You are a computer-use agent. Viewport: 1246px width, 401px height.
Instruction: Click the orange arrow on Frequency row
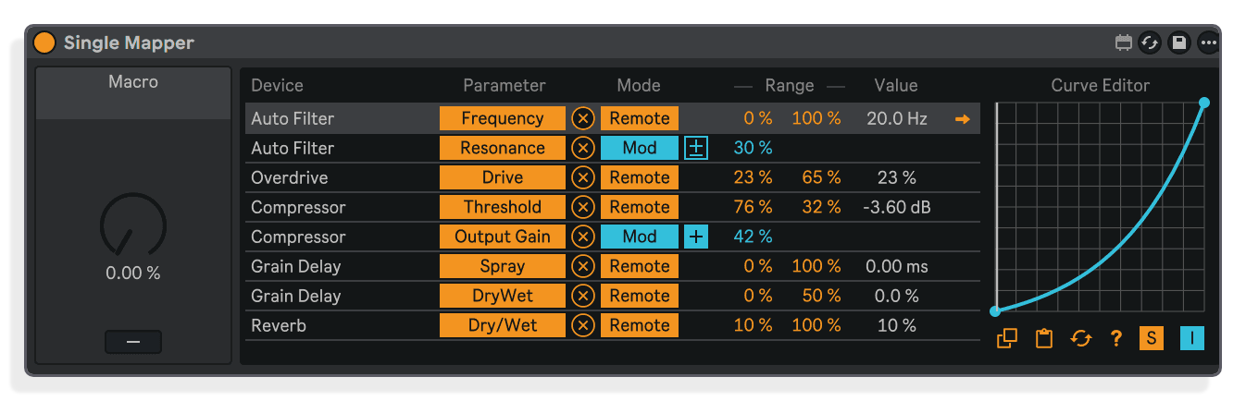point(963,118)
